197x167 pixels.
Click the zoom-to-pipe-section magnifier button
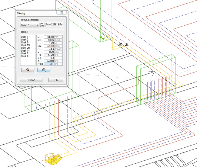(28, 70)
